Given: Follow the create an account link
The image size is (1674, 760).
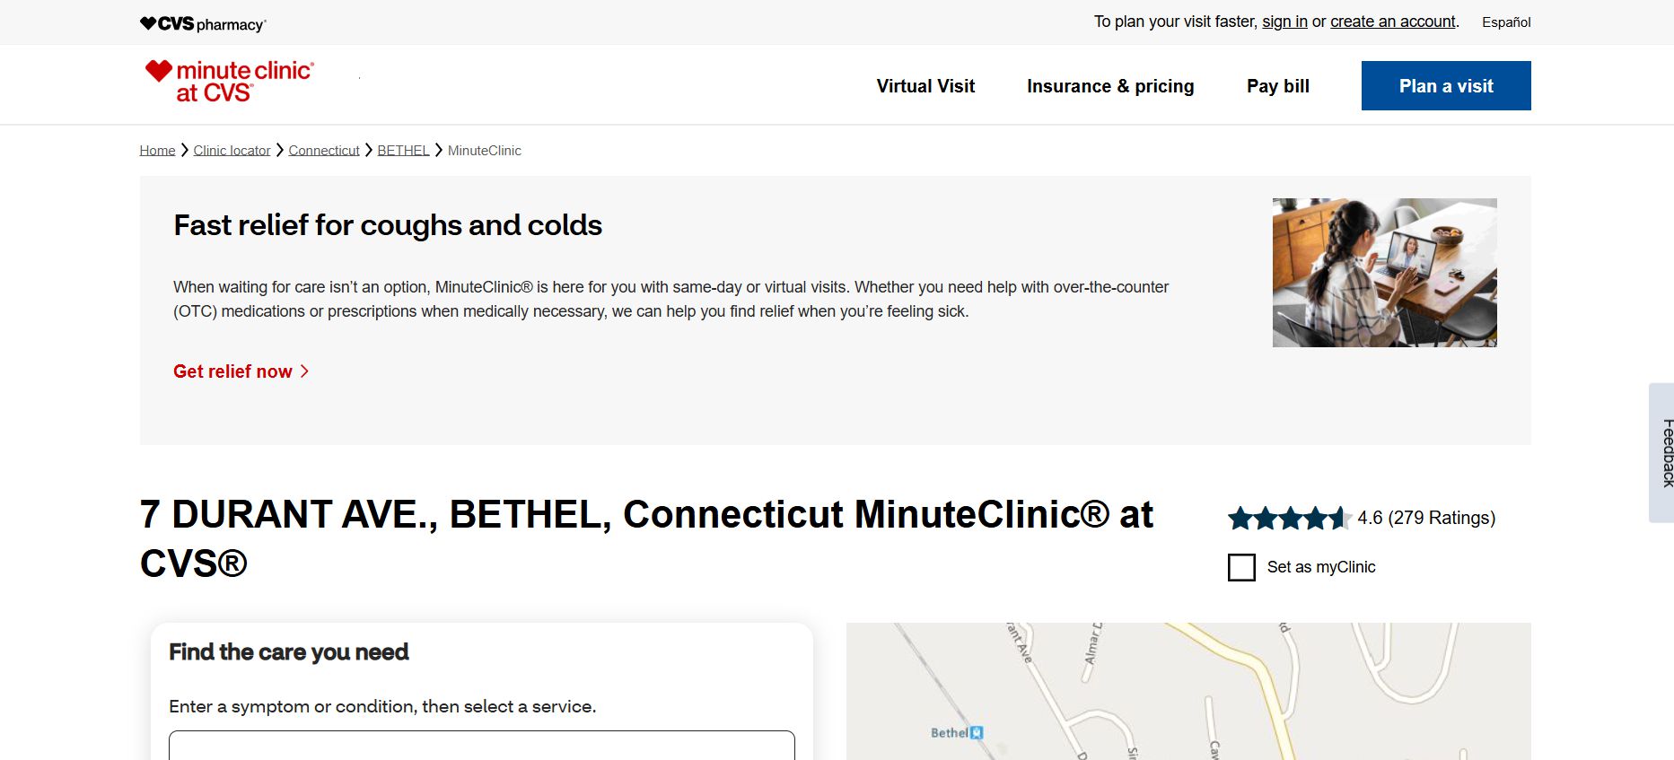Looking at the screenshot, I should coord(1392,22).
